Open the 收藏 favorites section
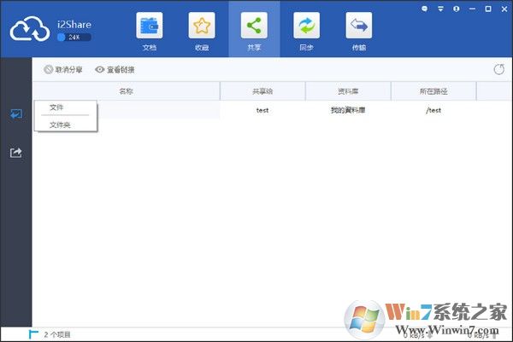 (202, 32)
